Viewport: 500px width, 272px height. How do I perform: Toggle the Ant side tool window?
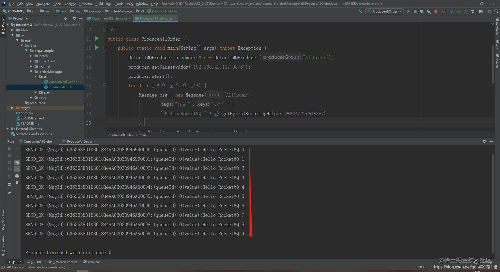497,44
